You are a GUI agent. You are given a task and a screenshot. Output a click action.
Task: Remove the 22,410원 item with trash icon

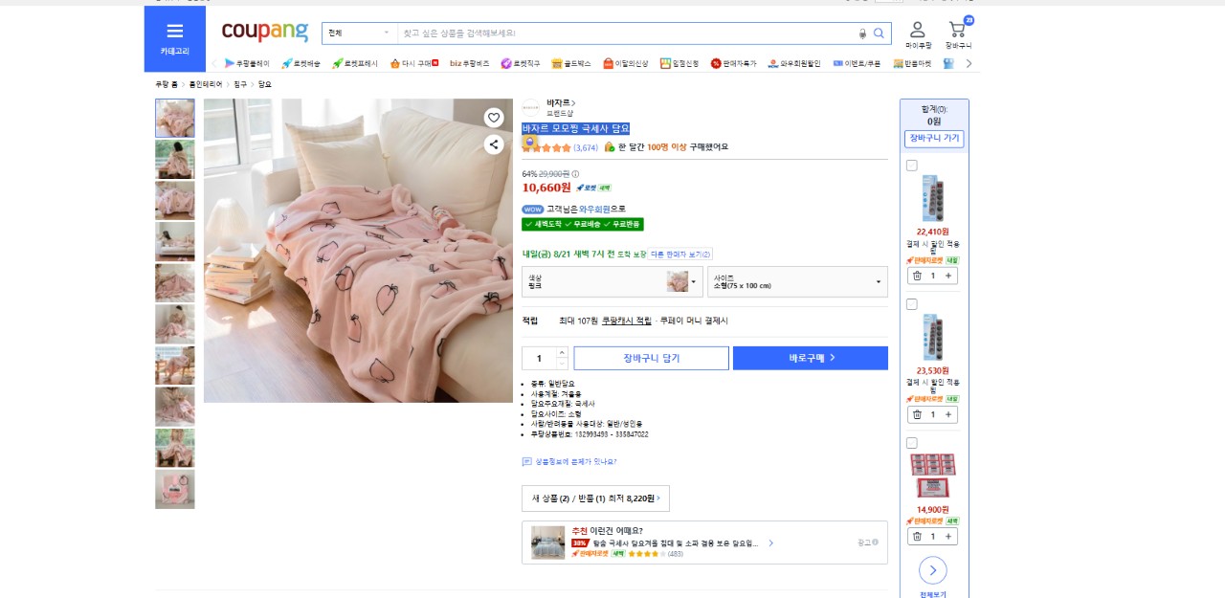pos(917,276)
